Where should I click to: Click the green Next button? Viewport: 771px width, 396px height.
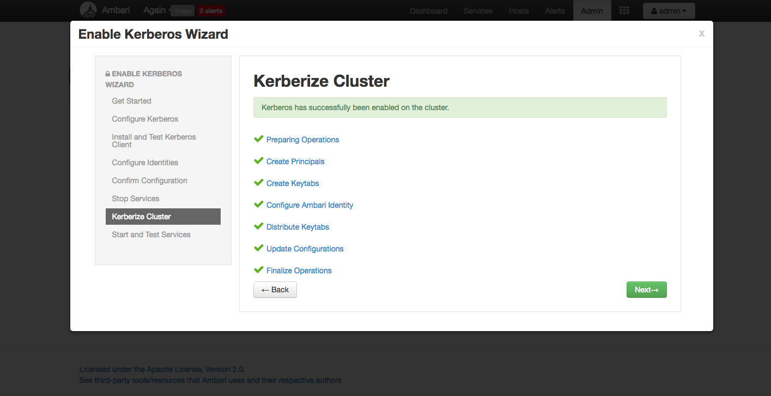coord(646,290)
